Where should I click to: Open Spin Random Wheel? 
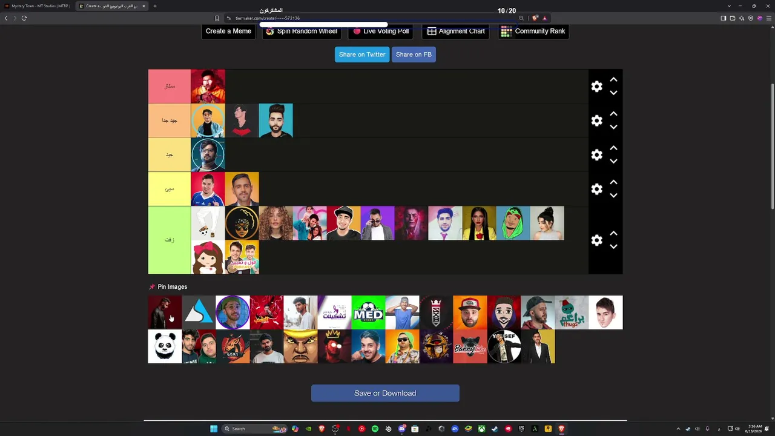click(301, 31)
